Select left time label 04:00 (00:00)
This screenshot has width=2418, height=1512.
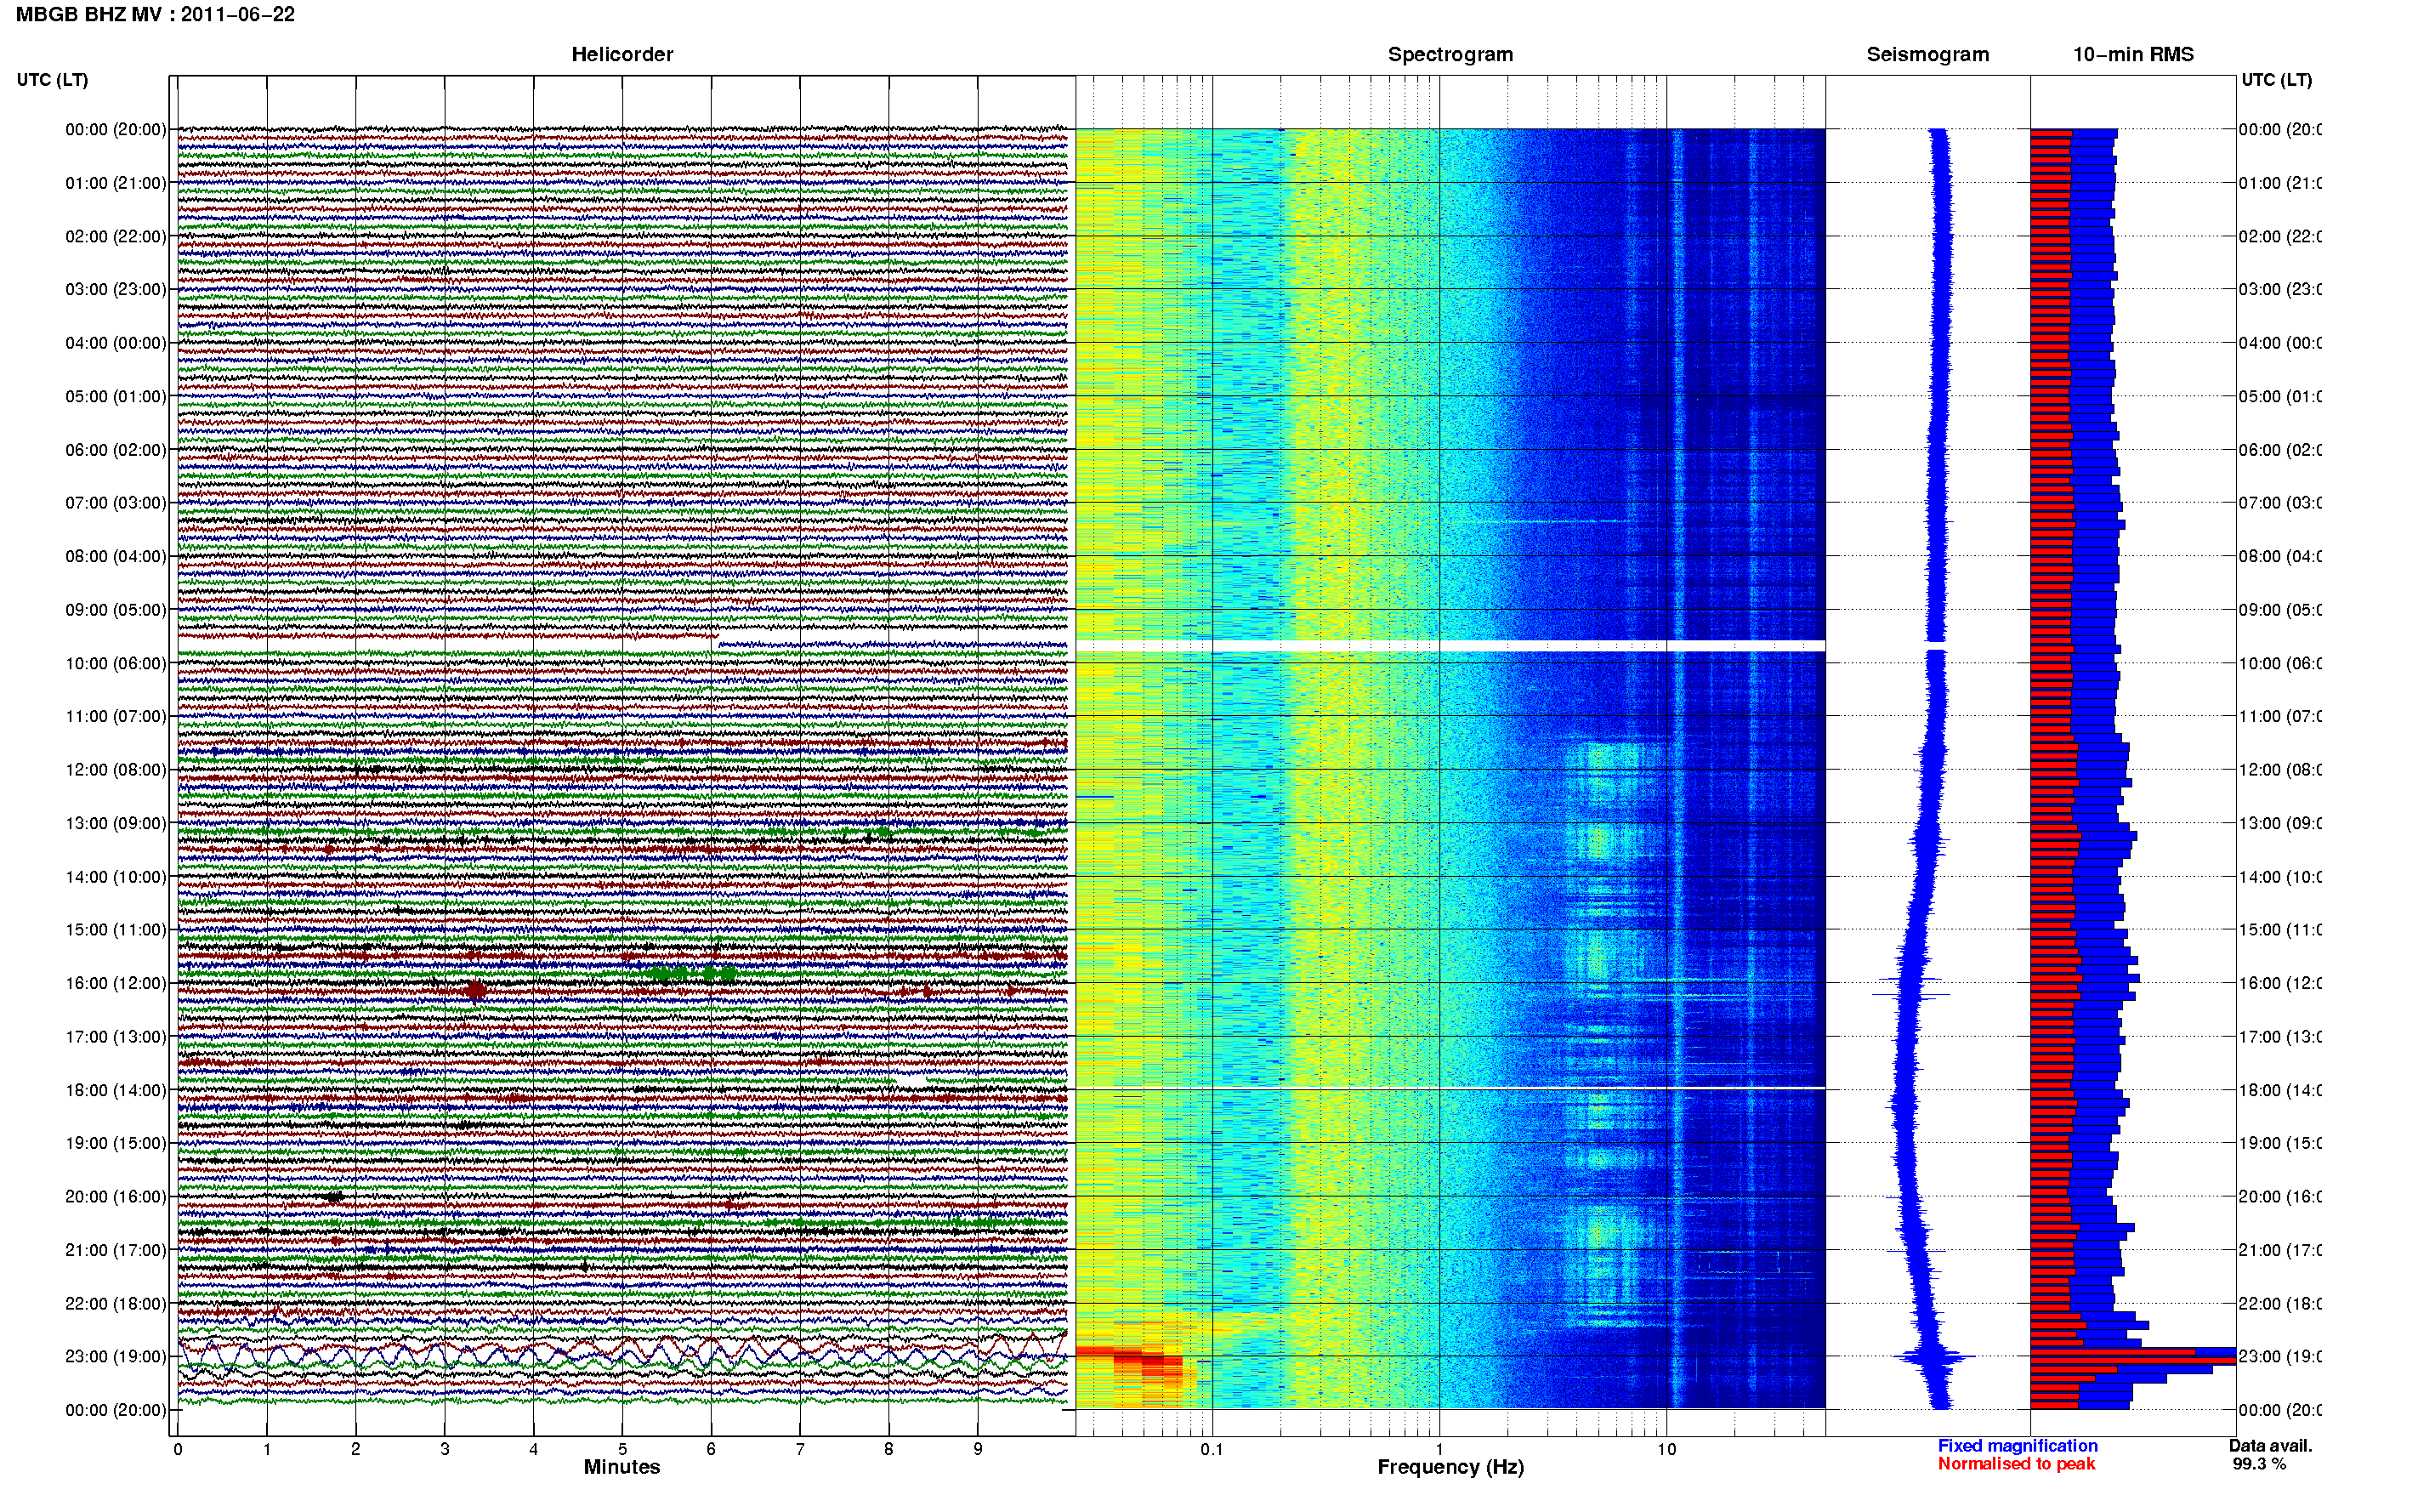[116, 343]
